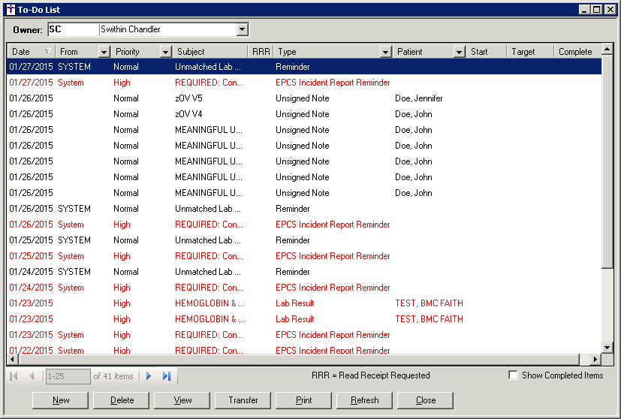Enable Show Completed Items checkbox
This screenshot has height=419, width=621.
click(514, 375)
